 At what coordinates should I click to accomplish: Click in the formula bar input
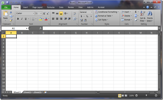tap(100, 28)
